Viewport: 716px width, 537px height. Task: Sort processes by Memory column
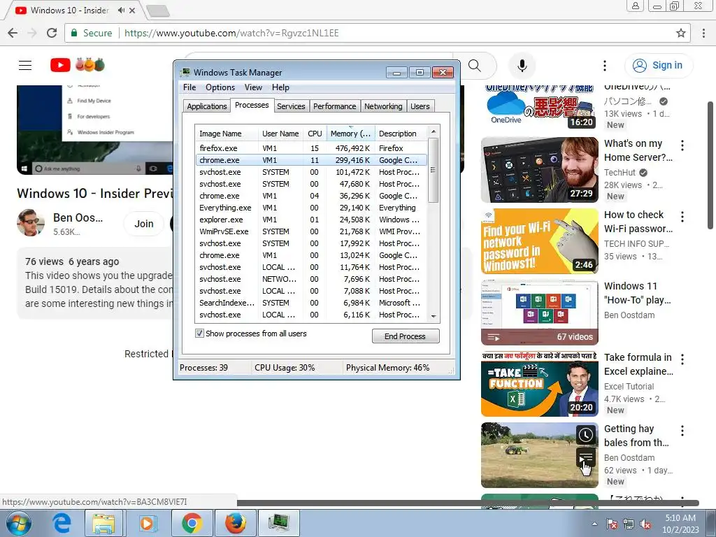click(351, 134)
